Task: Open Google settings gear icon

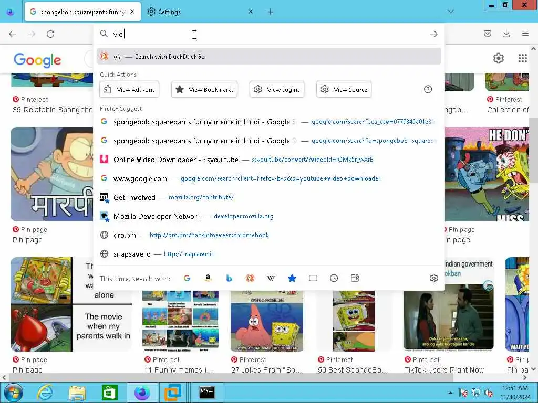Action: (499, 58)
